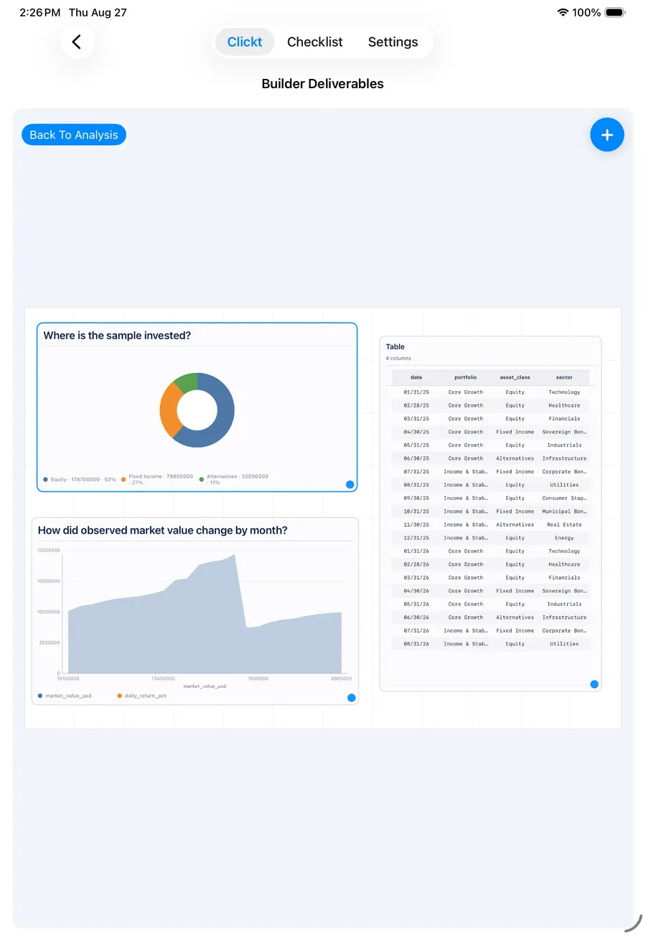The width and height of the screenshot is (646, 936).
Task: Select the 03/31/25 date cell
Action: 416,419
